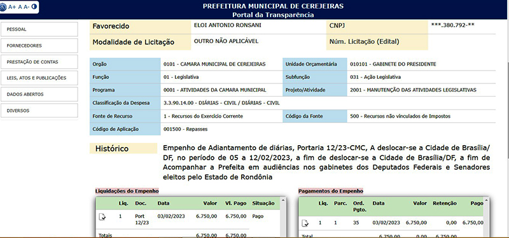Click the Pagamentos do Empenho heading
The width and height of the screenshot is (509, 238).
coord(331,191)
